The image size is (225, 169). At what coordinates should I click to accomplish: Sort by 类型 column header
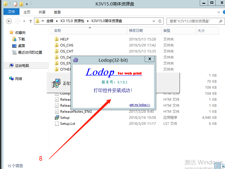tap(179, 30)
